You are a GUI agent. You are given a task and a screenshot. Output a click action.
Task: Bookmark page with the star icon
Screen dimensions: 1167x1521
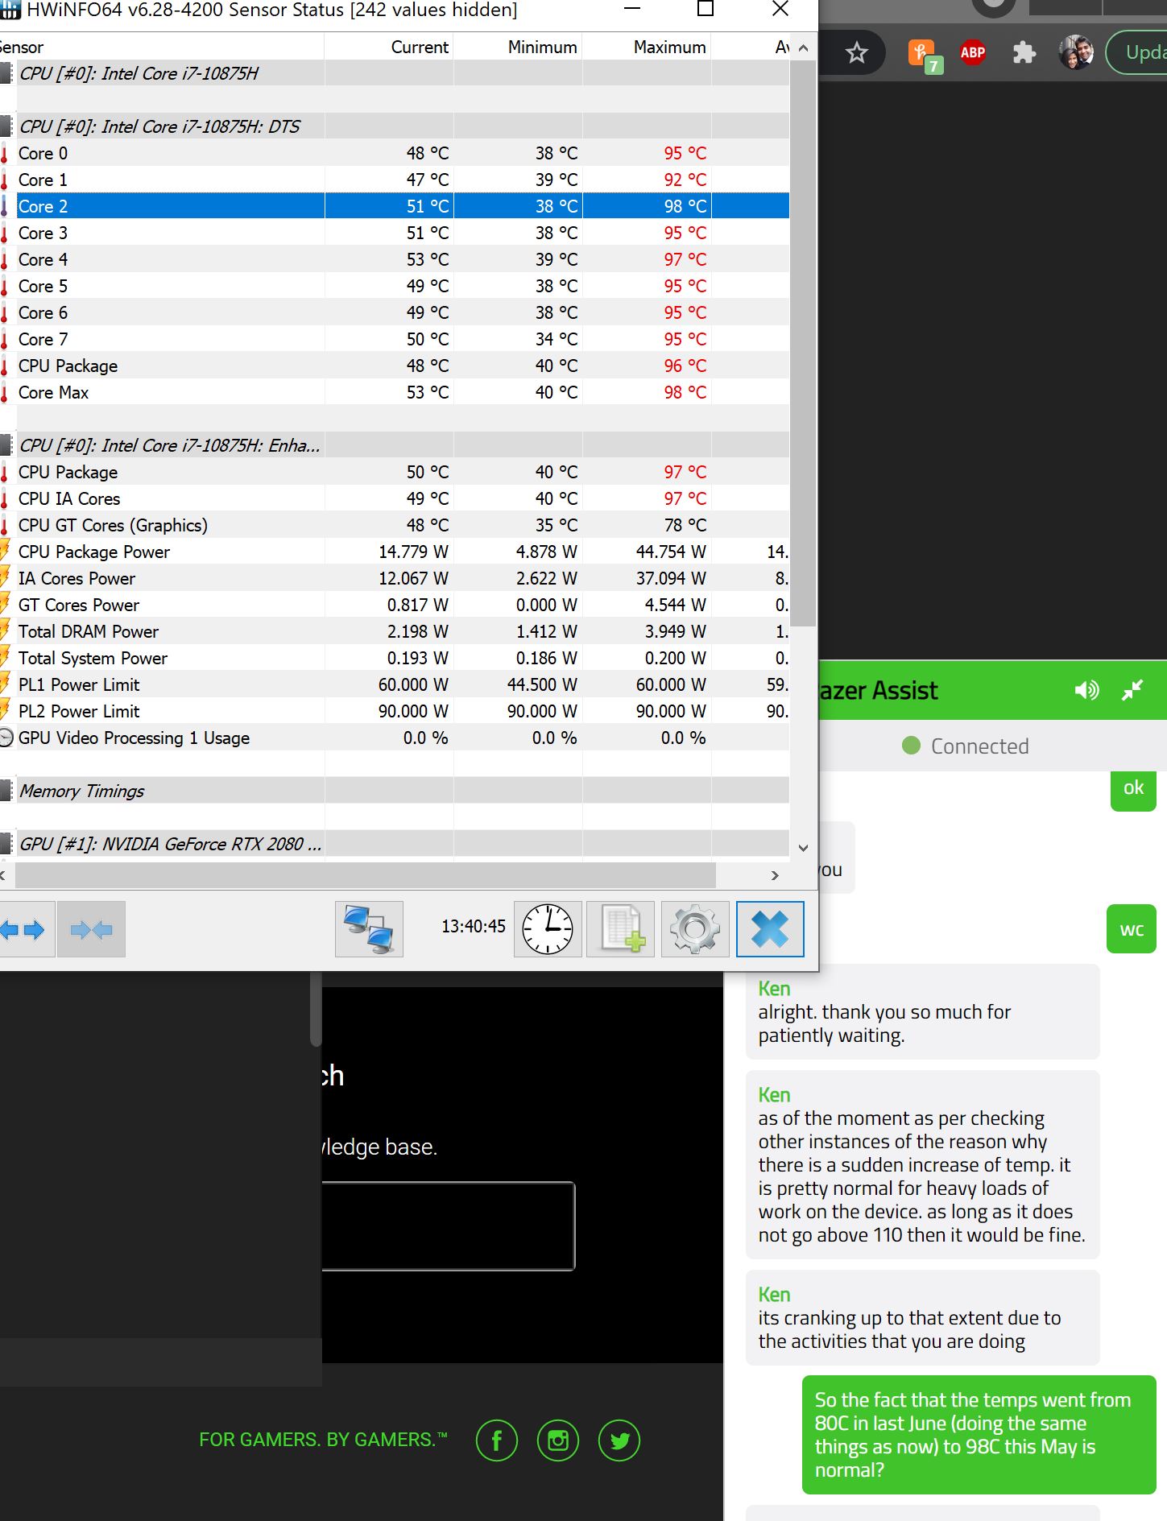coord(856,53)
